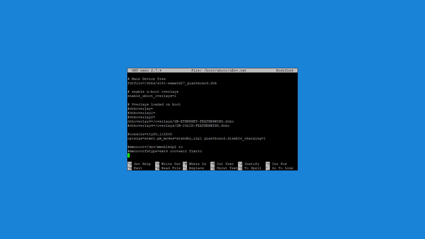Click the '# Overlays loaded on boot' comment
Screen dimensions: 425x239
point(154,104)
